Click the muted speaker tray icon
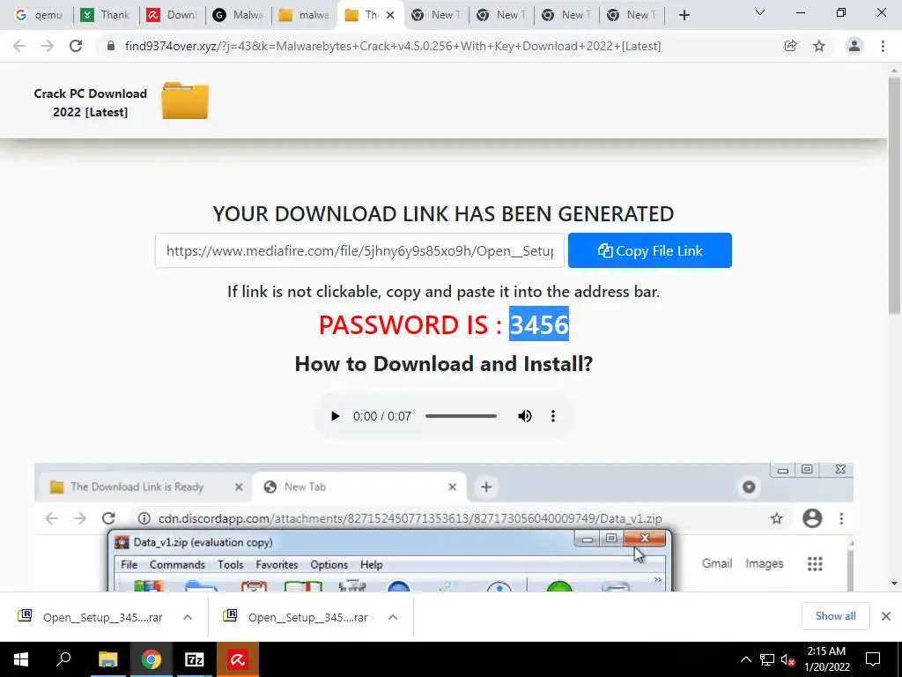 (x=787, y=659)
